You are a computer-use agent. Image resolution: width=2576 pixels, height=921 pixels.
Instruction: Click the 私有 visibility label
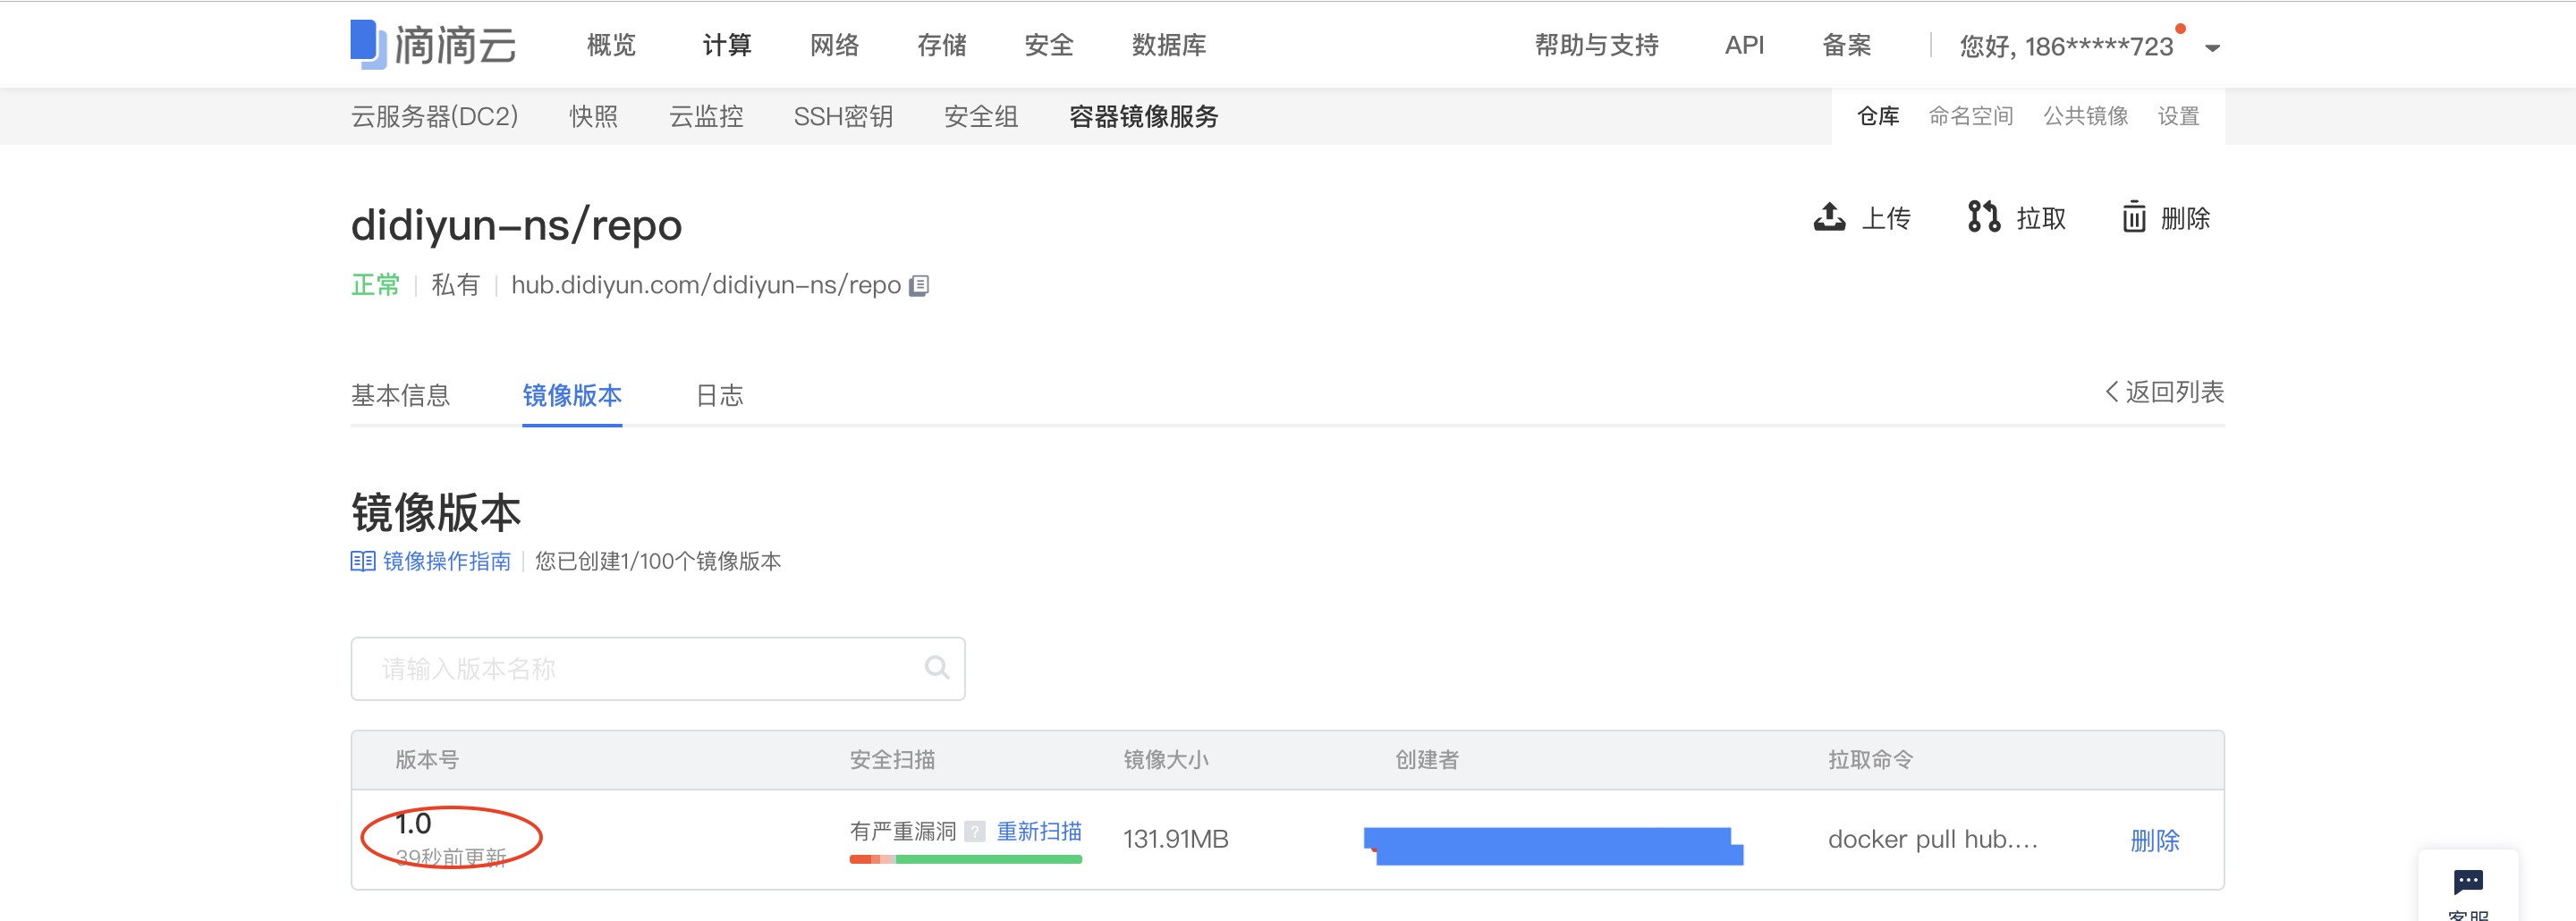coord(455,285)
